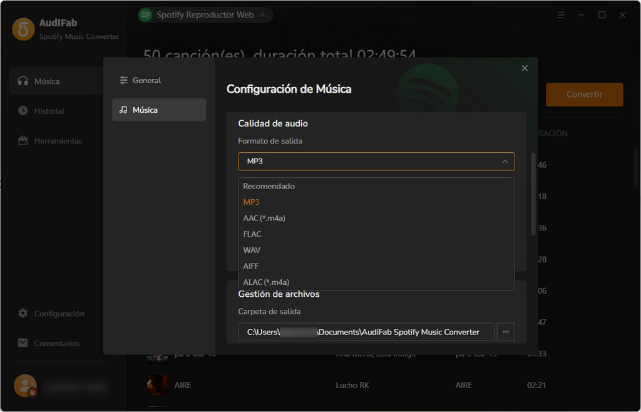The height and width of the screenshot is (412, 641).
Task: Minimize the AudiFab window
Action: [582, 15]
